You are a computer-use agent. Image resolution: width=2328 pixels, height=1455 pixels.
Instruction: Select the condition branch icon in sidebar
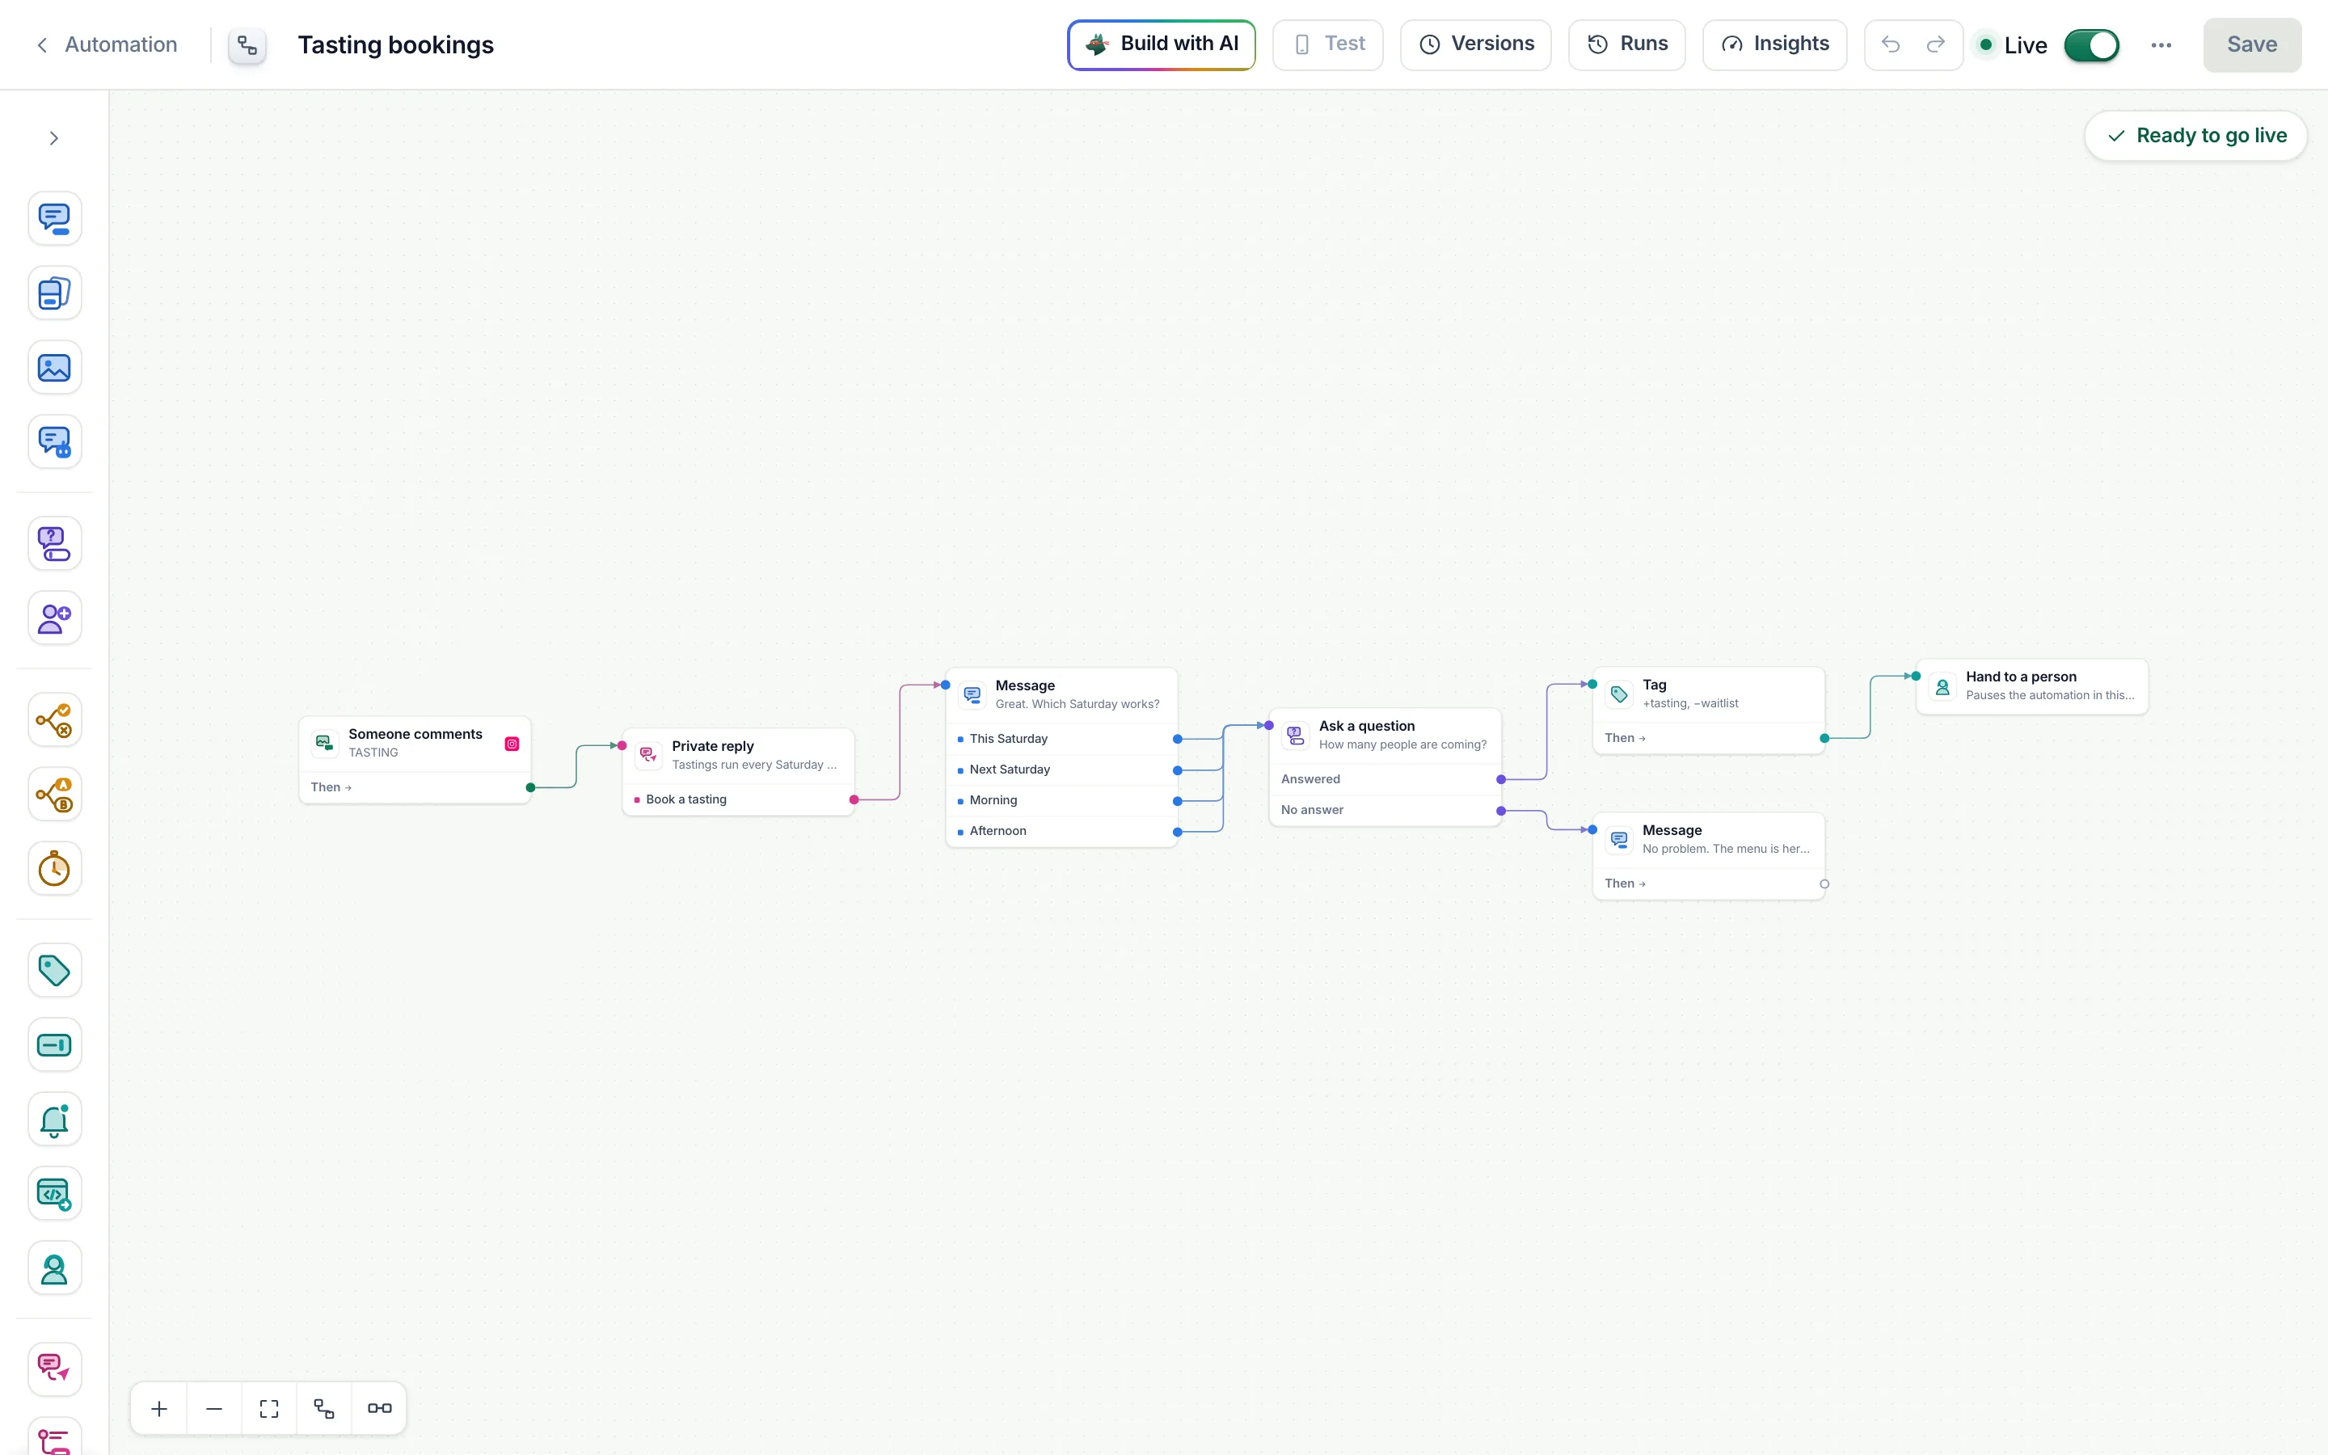click(54, 719)
